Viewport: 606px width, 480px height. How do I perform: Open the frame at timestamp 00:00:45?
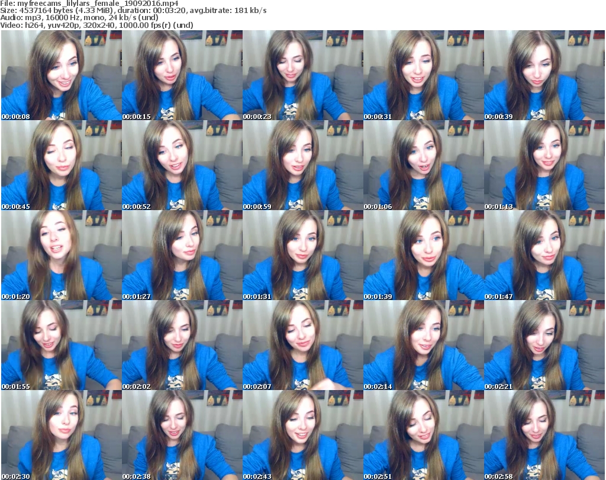point(62,165)
